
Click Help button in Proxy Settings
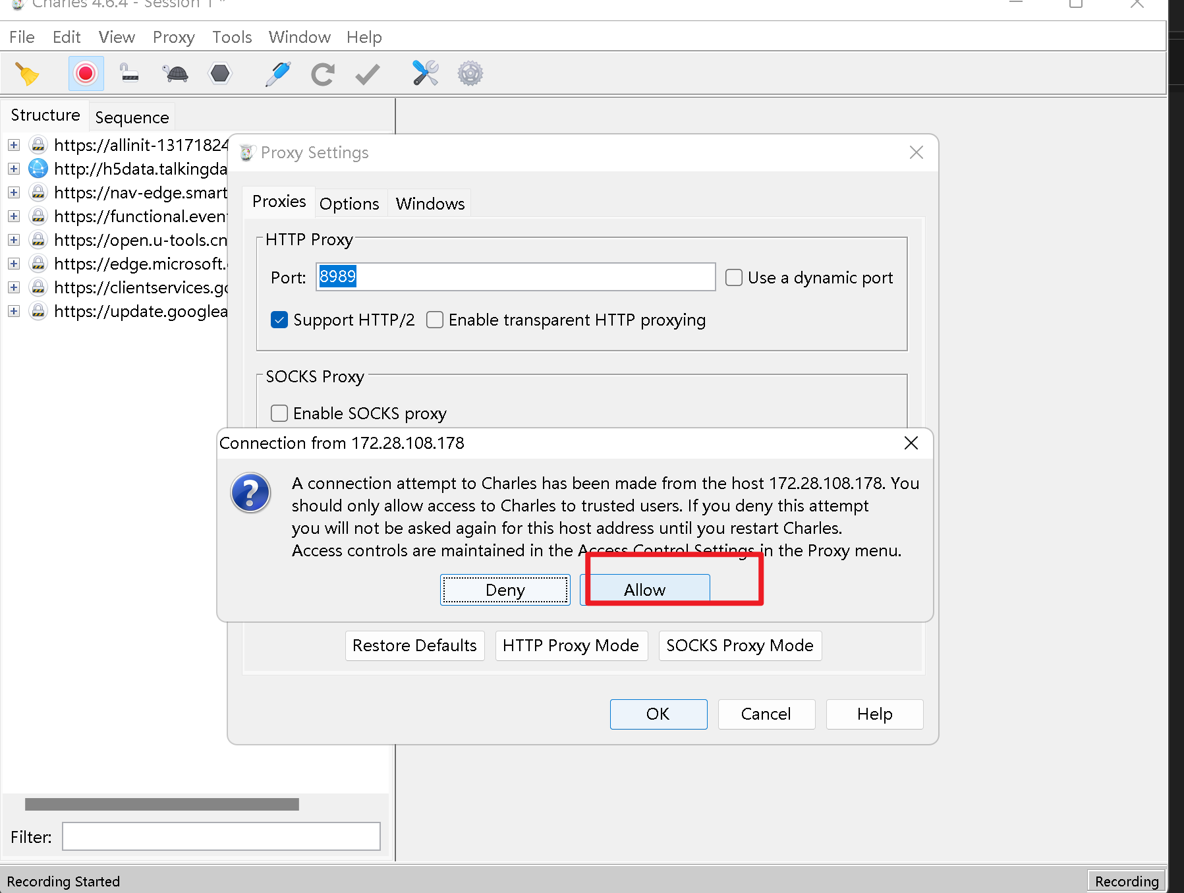[874, 714]
